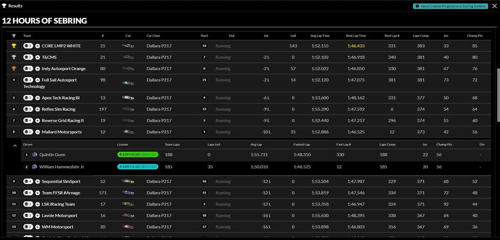The image size is (500, 240).
Task: Expand Reflex Sim Racing drivers
Action: (37, 109)
